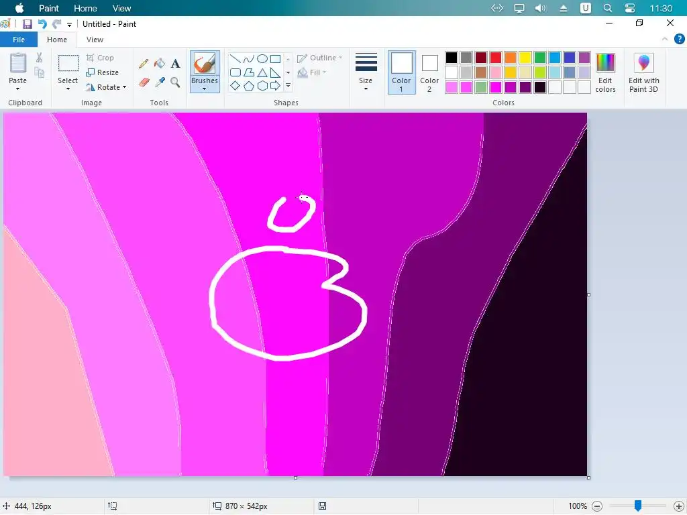
Task: Open macOS Paint menu
Action: [x=48, y=8]
